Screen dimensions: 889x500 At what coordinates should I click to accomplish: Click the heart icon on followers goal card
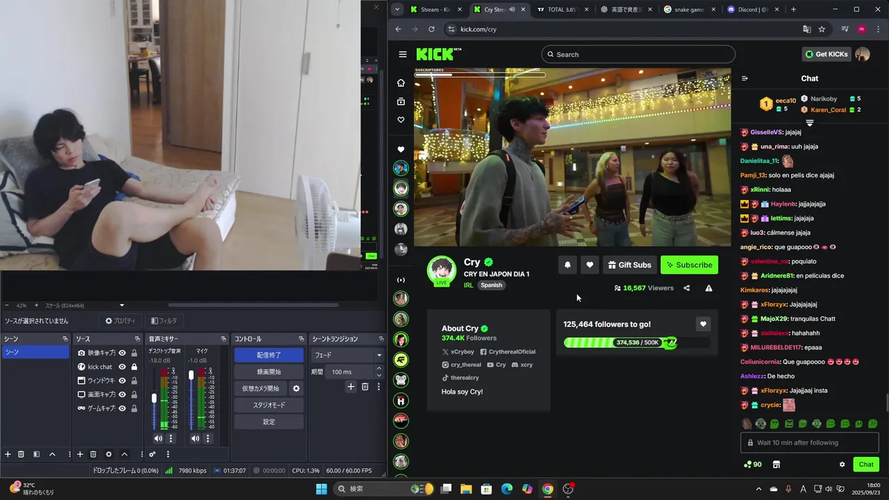[x=703, y=324]
